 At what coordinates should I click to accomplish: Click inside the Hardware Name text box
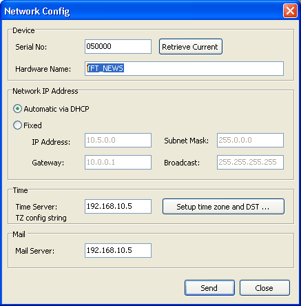point(184,68)
